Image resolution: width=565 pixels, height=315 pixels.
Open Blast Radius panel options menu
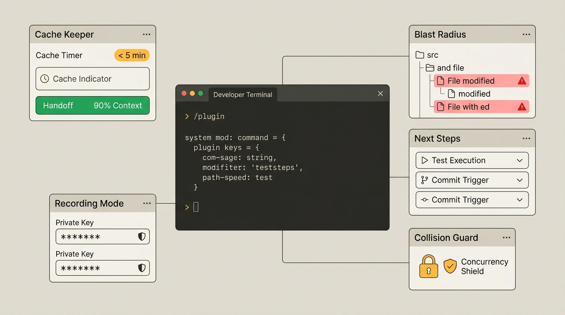pos(526,34)
